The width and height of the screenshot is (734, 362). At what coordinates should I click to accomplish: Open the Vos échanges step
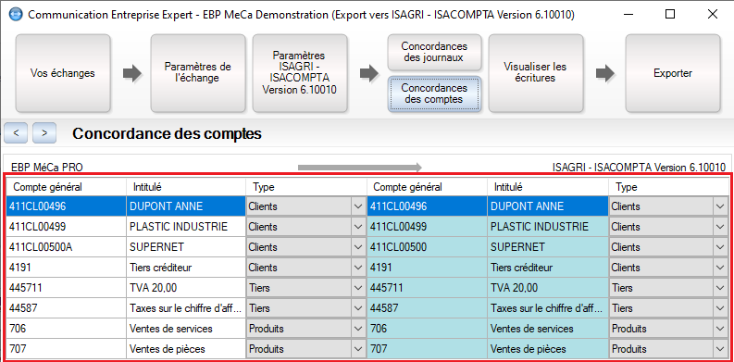63,73
